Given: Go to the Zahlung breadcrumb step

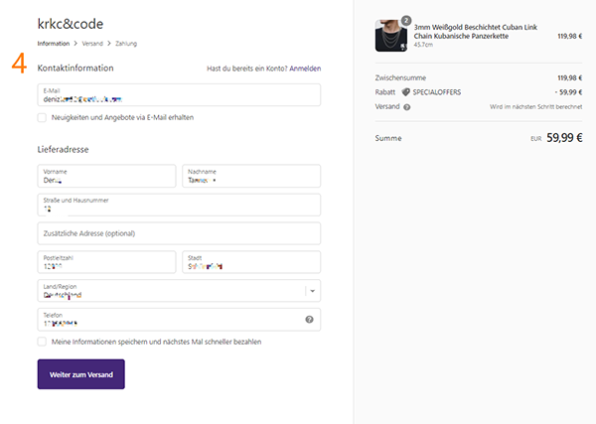Looking at the screenshot, I should 126,44.
